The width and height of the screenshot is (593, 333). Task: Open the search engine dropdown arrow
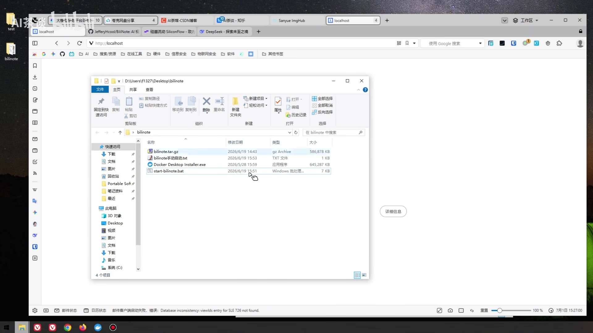(480, 43)
